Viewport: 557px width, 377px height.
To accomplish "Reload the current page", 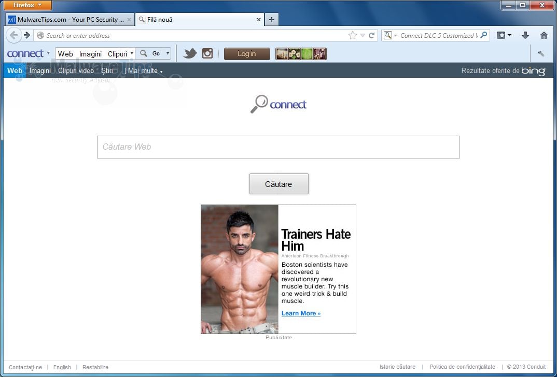I will [371, 35].
